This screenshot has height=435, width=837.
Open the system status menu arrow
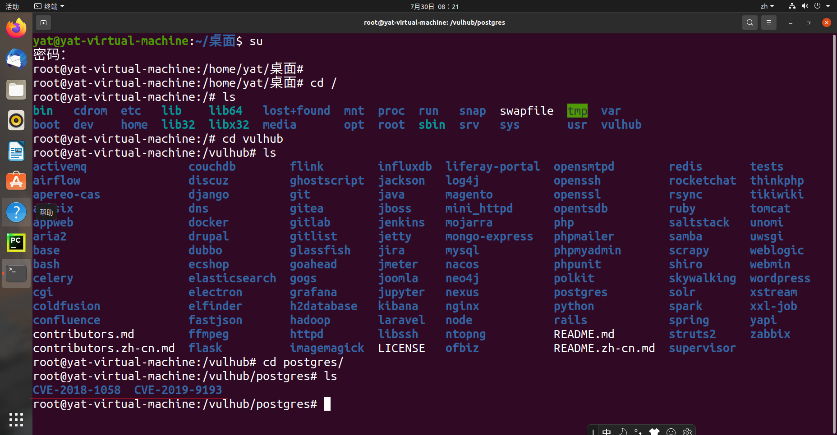[827, 6]
